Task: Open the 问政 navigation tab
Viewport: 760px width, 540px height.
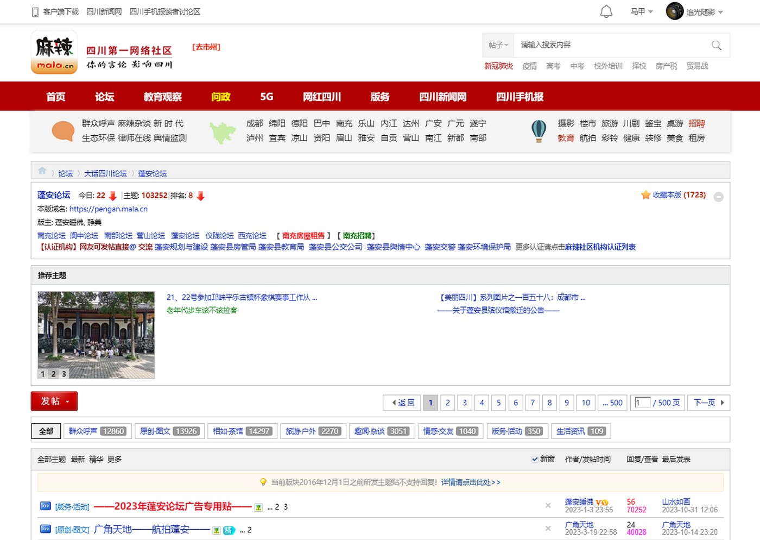Action: 220,97
